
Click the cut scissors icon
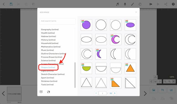pyautogui.click(x=19, y=4)
